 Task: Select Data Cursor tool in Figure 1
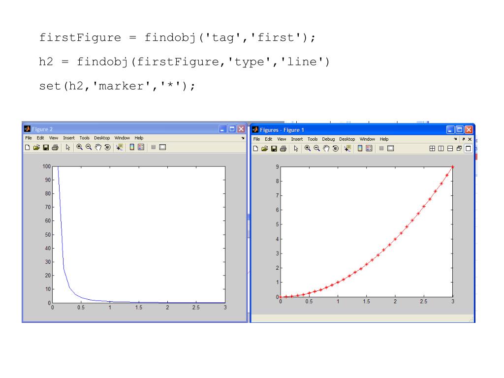(x=347, y=149)
